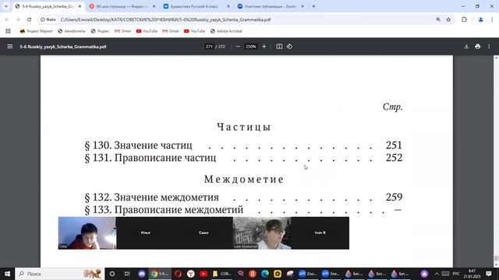
Task: Click the 250% zoom level field
Action: click(250, 47)
